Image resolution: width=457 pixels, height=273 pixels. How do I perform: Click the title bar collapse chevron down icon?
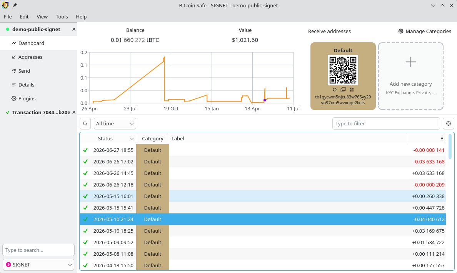pyautogui.click(x=433, y=5)
